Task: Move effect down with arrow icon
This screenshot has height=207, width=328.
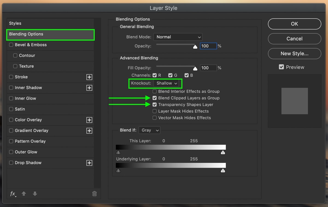Action: [x=35, y=194]
